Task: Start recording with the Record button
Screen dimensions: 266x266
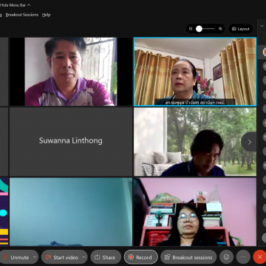Action: pos(140,257)
